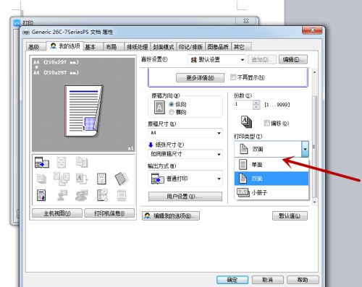Viewport: 362px width, 287px height.
Task: Click the 更多详情 button
Action: [x=200, y=77]
